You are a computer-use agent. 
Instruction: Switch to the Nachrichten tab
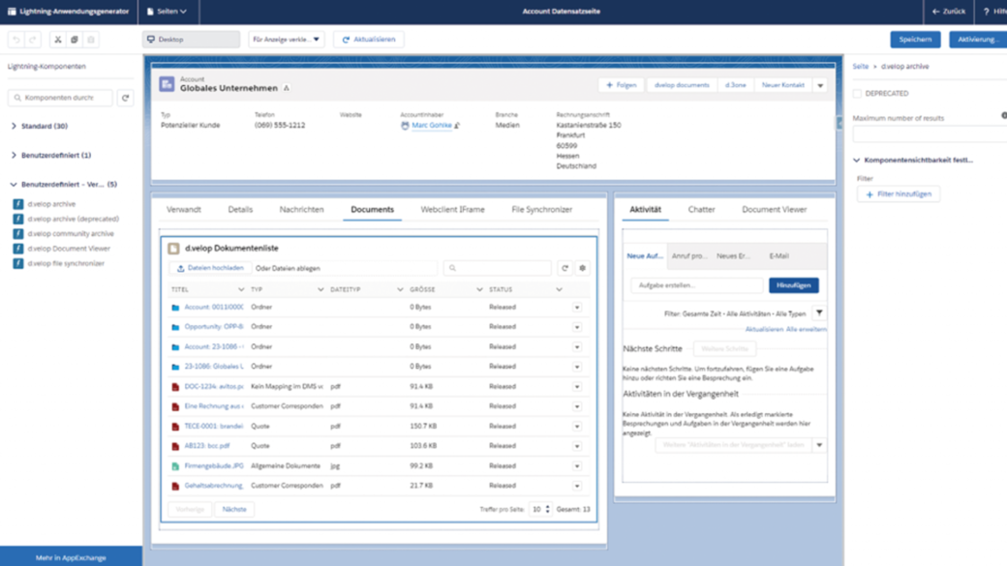[301, 210]
